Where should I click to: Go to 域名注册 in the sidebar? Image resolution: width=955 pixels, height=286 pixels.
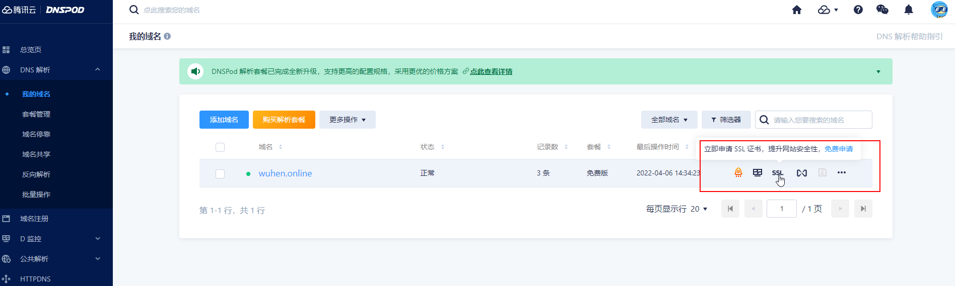point(34,219)
